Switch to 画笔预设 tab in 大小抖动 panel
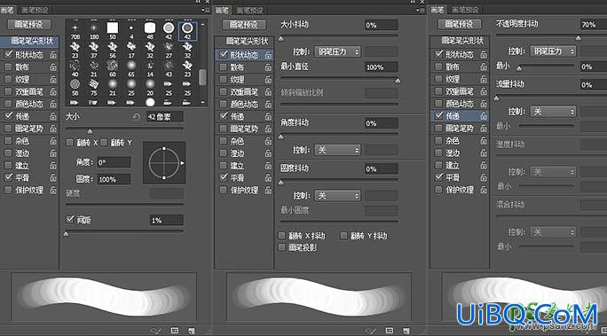This screenshot has width=607, height=336. (249, 10)
